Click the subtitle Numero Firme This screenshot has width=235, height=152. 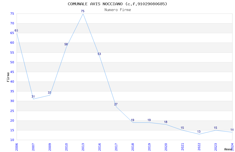(118, 10)
